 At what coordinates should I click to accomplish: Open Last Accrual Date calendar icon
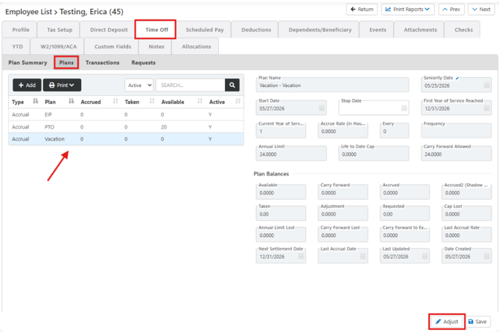(363, 256)
